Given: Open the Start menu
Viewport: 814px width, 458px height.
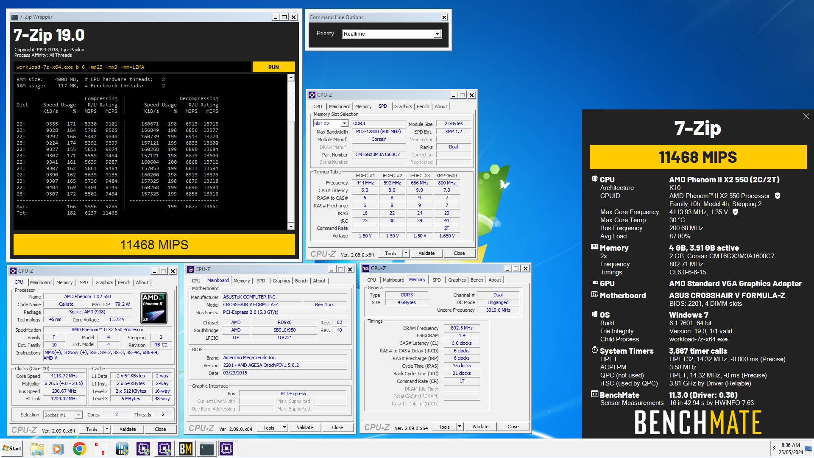Looking at the screenshot, I should [12, 448].
